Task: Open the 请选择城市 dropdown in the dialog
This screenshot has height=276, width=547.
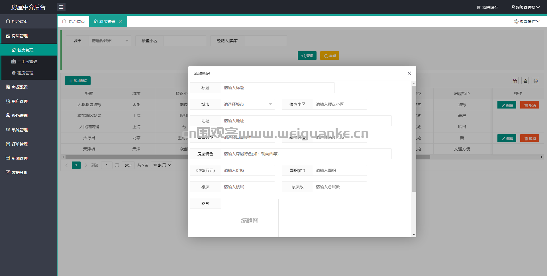Action: tap(248, 104)
